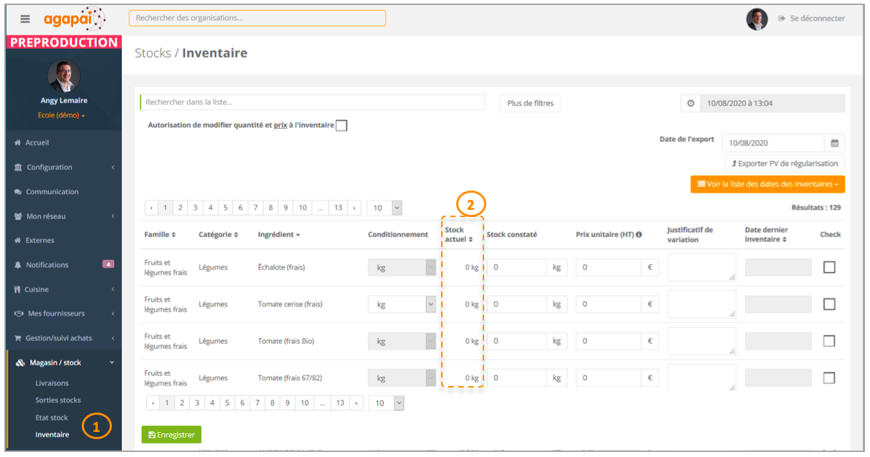Open conditionnement dropdown for Tomate frais Bio
The height and width of the screenshot is (457, 870).
click(402, 341)
